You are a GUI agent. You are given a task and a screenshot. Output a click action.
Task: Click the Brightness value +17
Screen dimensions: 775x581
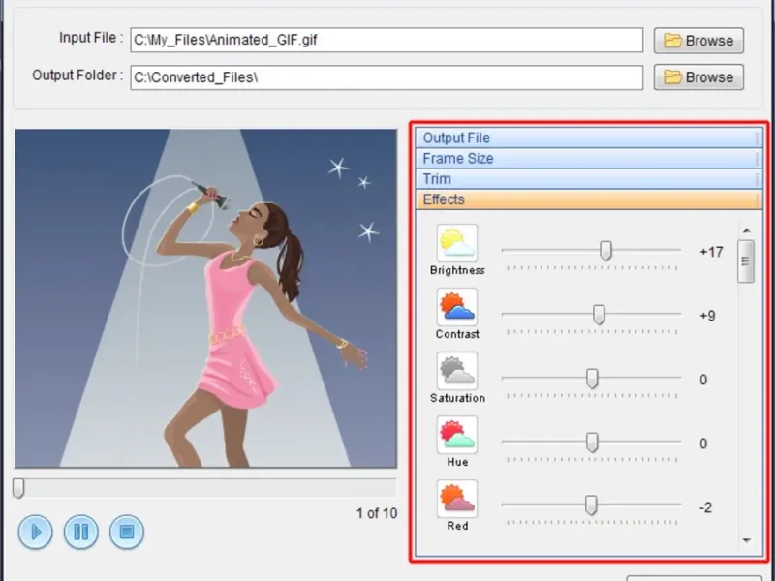pyautogui.click(x=711, y=252)
